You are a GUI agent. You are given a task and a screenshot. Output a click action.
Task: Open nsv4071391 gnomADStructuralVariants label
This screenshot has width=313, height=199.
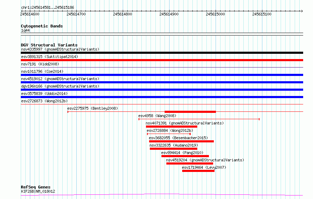click(x=185, y=123)
